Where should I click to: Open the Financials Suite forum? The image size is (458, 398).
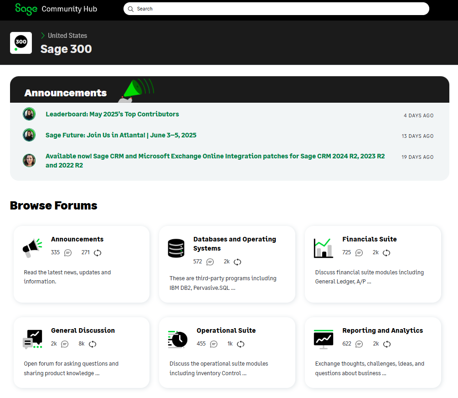click(370, 239)
